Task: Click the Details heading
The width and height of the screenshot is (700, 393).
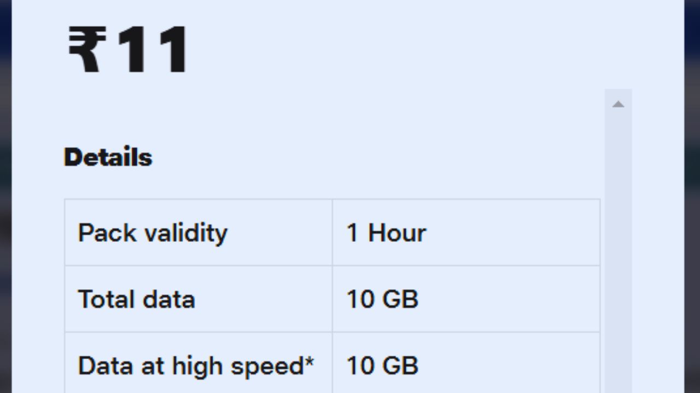Action: (x=108, y=158)
